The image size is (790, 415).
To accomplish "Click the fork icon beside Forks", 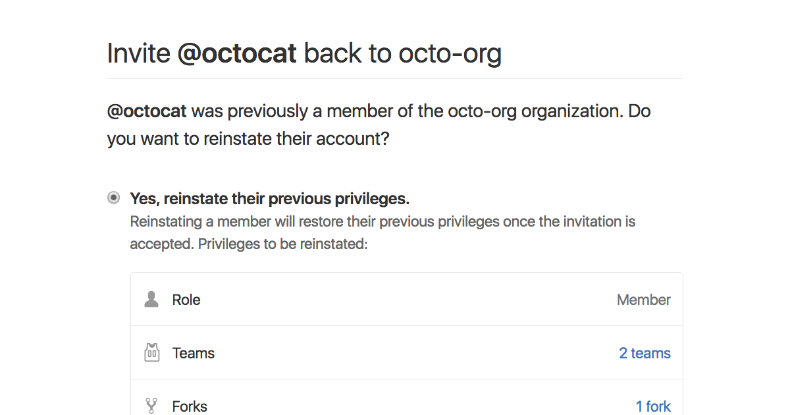I will [x=151, y=406].
